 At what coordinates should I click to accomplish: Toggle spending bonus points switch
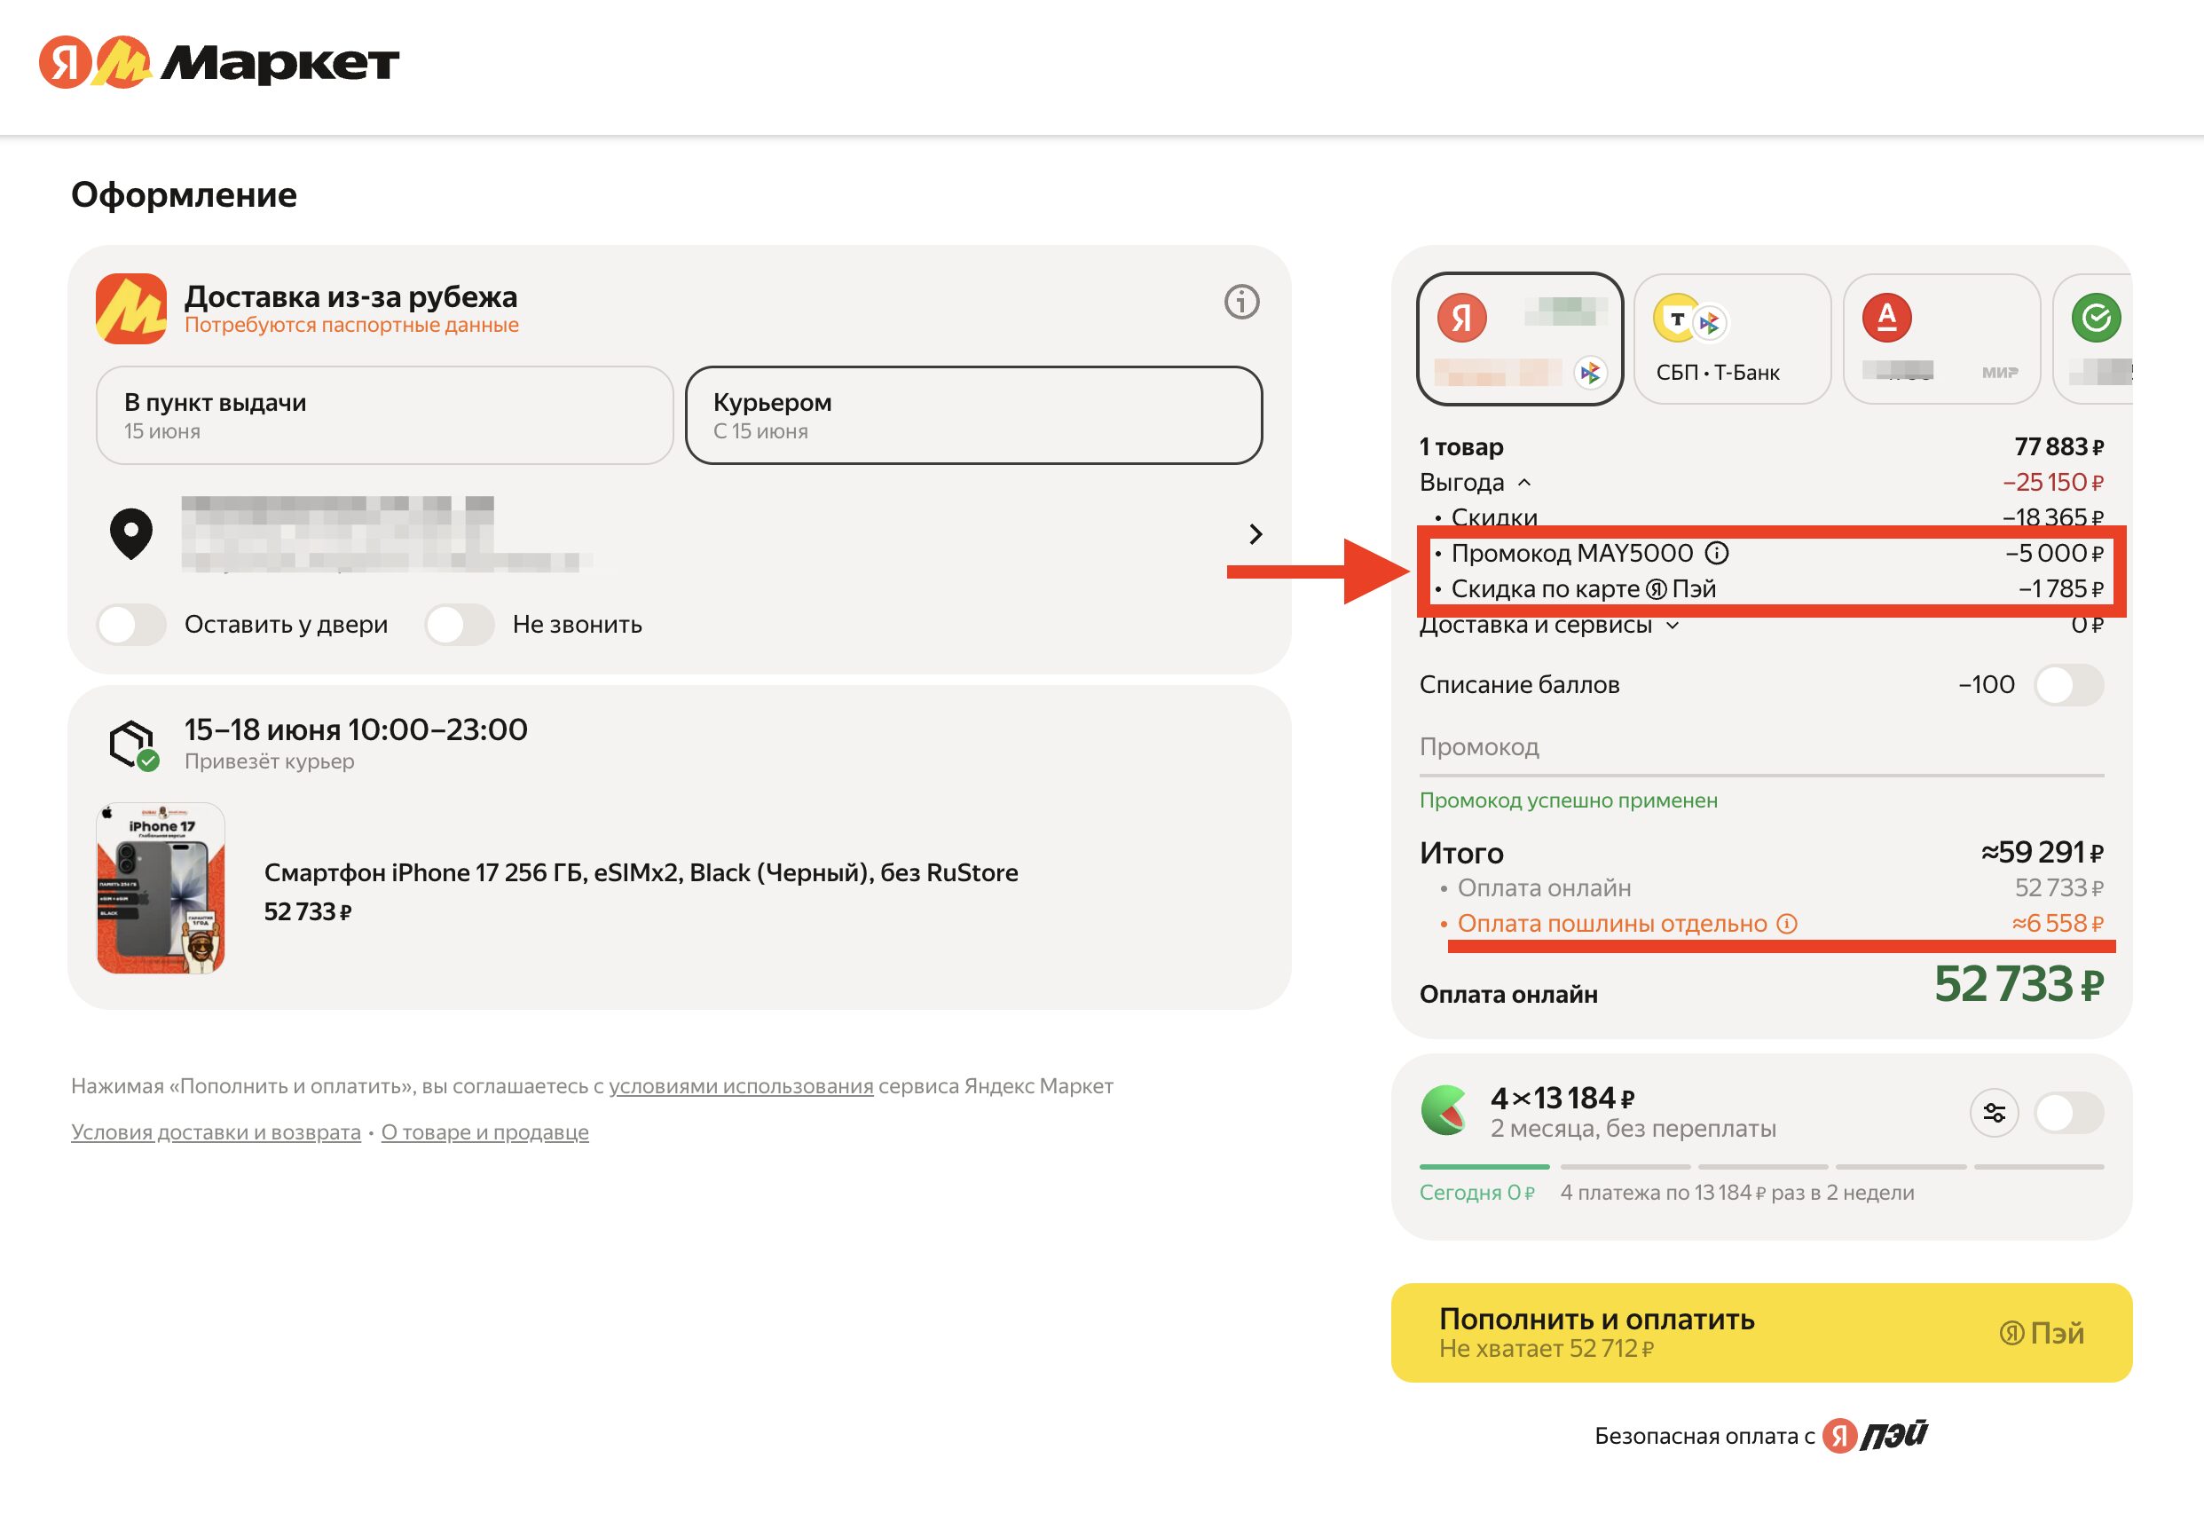2068,685
